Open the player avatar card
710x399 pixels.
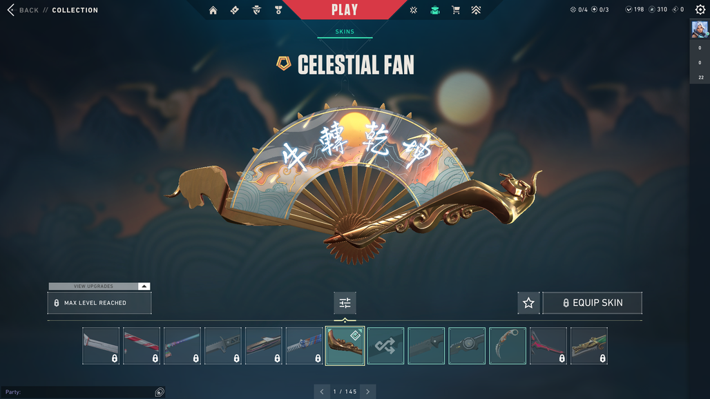point(700,30)
